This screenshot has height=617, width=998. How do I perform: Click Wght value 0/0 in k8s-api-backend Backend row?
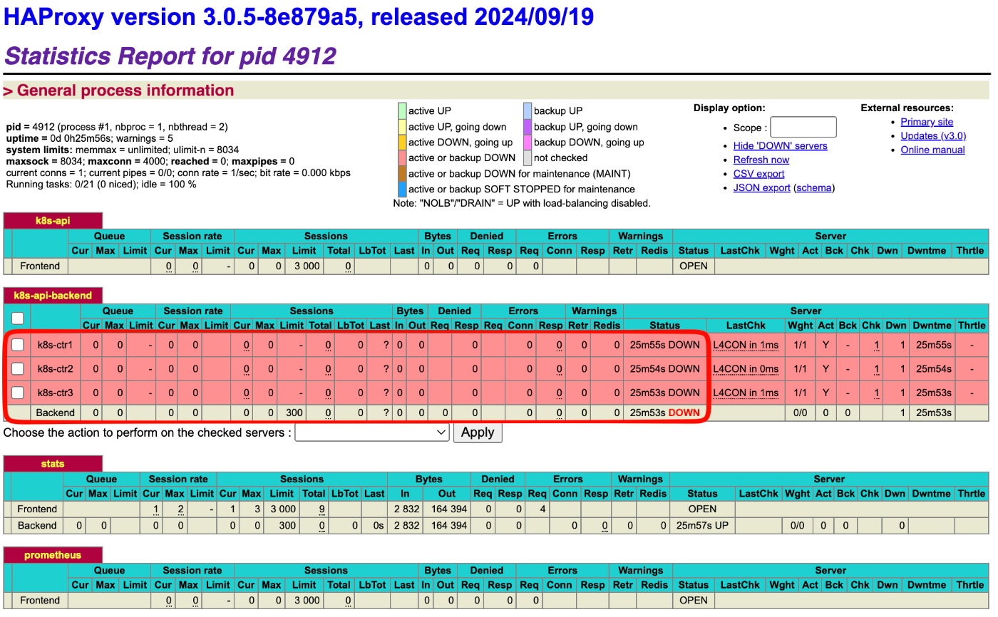pyautogui.click(x=801, y=413)
